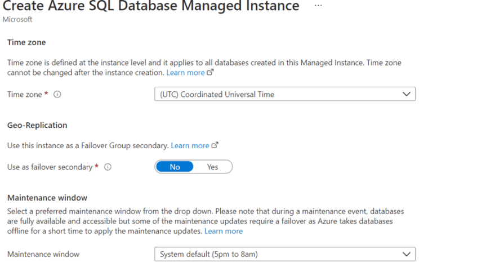Click the info icon beside Use as failover secondary
This screenshot has width=477, height=271.
(108, 167)
